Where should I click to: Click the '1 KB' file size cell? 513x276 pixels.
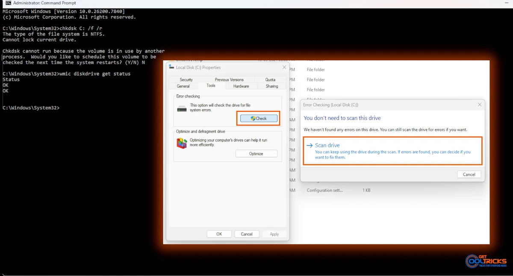pos(366,190)
